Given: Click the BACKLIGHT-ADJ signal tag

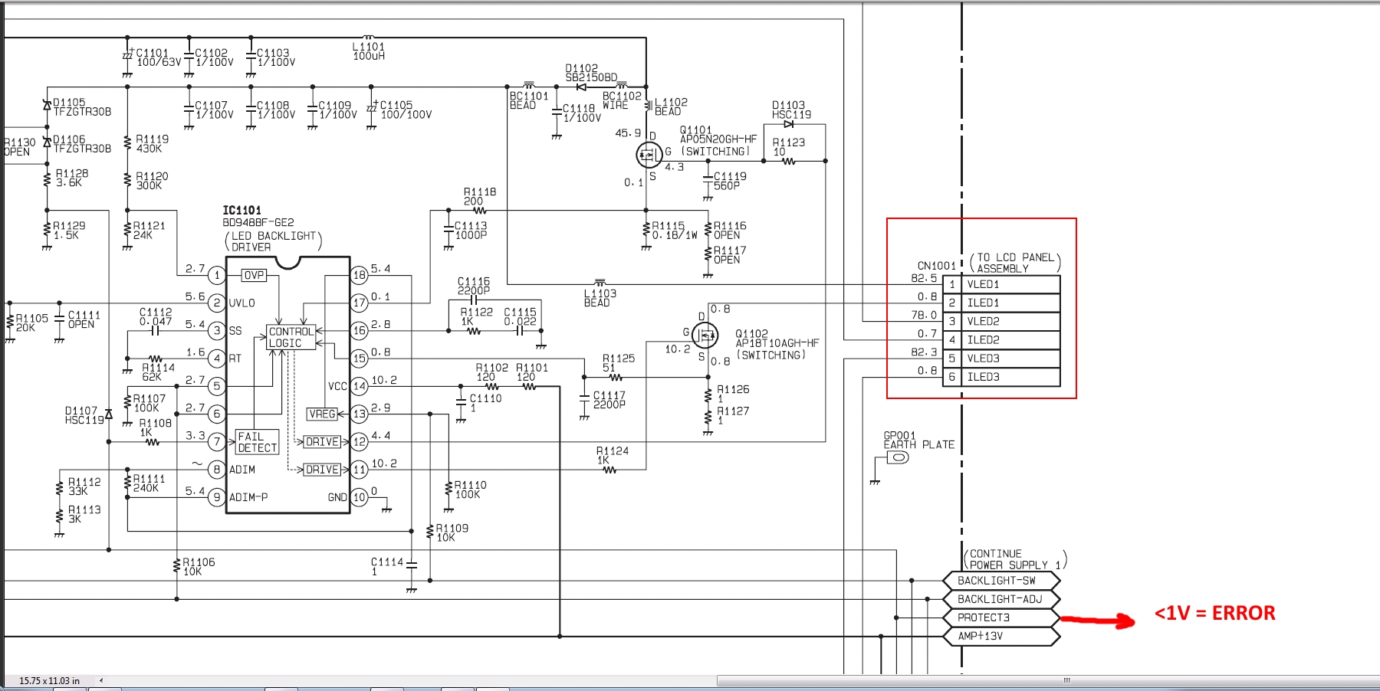Looking at the screenshot, I should [1001, 599].
